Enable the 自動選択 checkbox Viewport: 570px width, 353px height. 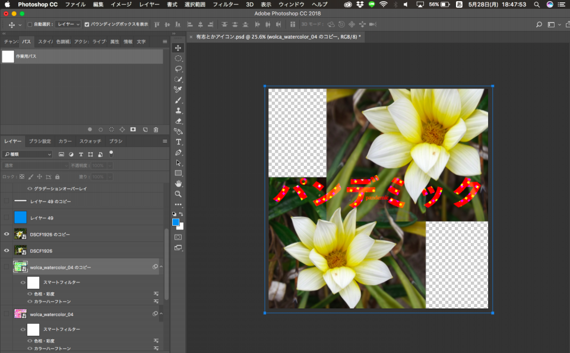tap(30, 24)
